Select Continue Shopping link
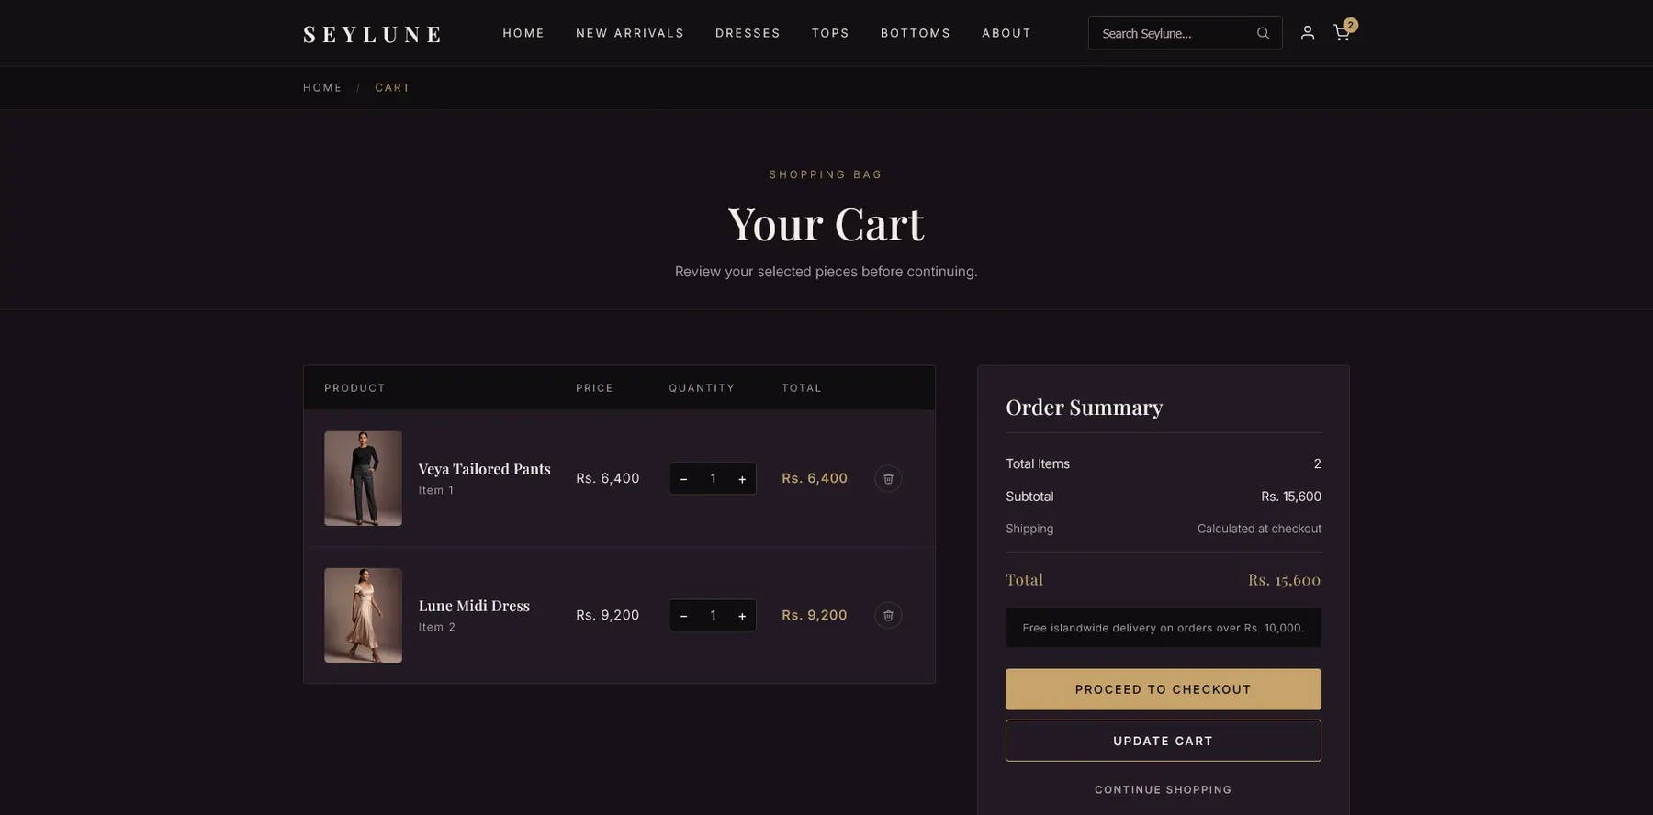Image resolution: width=1653 pixels, height=815 pixels. coord(1164,789)
